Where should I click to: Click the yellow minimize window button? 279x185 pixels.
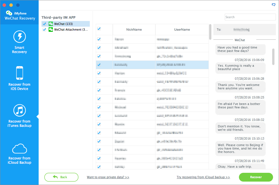(11, 5)
